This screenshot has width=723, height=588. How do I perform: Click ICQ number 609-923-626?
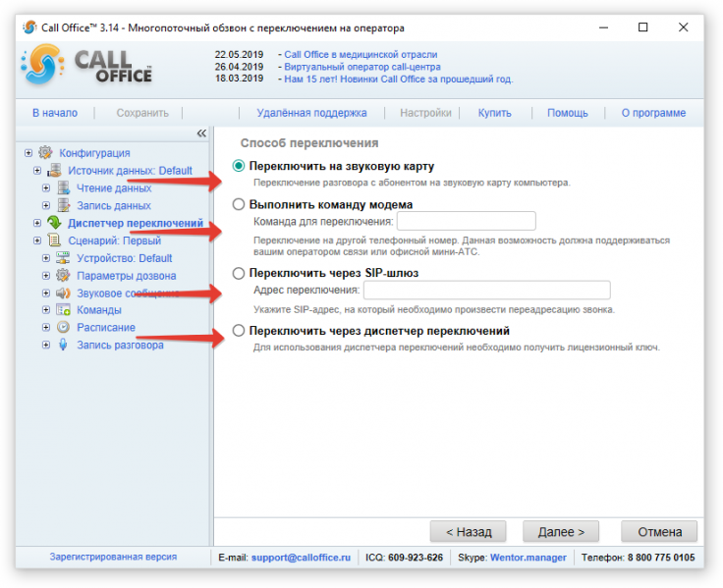click(416, 558)
